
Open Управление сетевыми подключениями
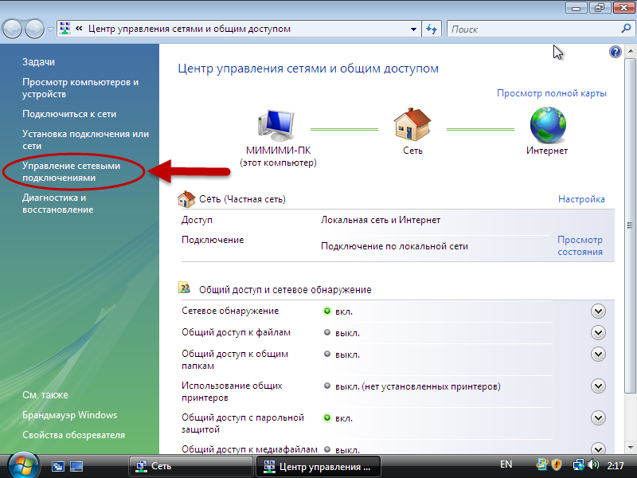click(x=71, y=171)
